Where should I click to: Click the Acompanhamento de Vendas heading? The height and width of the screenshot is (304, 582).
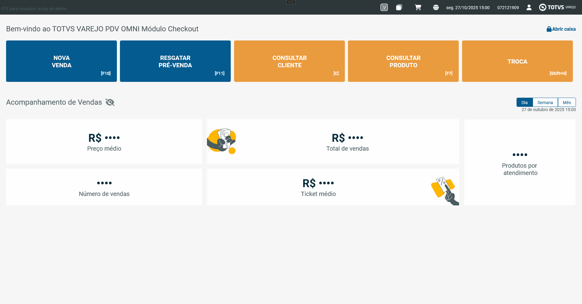54,102
